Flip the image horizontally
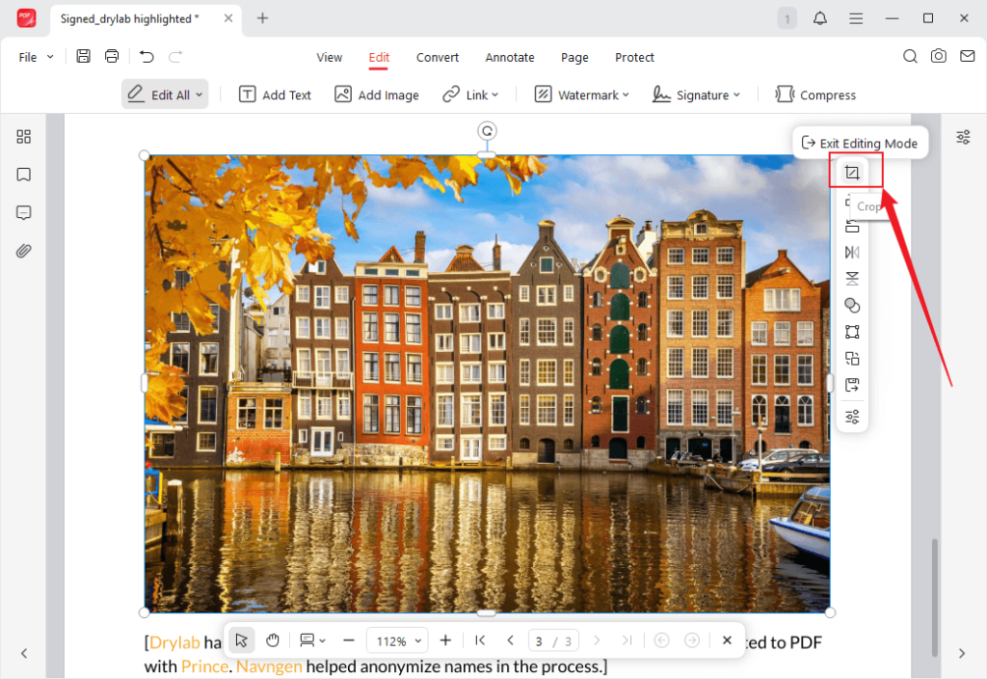Viewport: 987px width, 679px height. pyautogui.click(x=852, y=252)
